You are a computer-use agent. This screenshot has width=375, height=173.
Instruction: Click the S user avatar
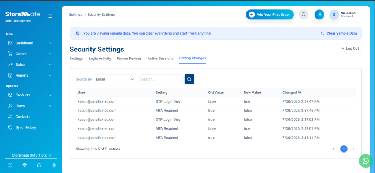(x=334, y=15)
